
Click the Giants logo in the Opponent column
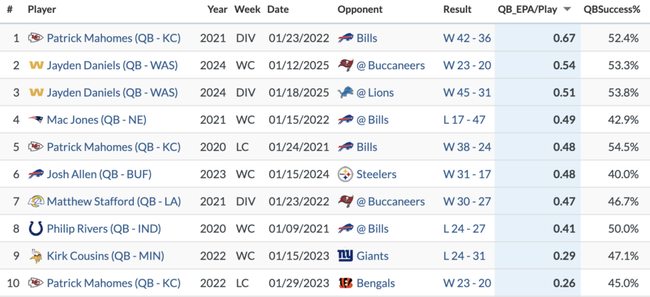(x=345, y=256)
